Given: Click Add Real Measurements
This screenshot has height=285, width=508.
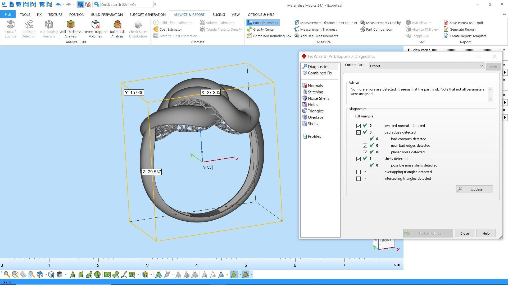Looking at the screenshot, I should tap(316, 36).
